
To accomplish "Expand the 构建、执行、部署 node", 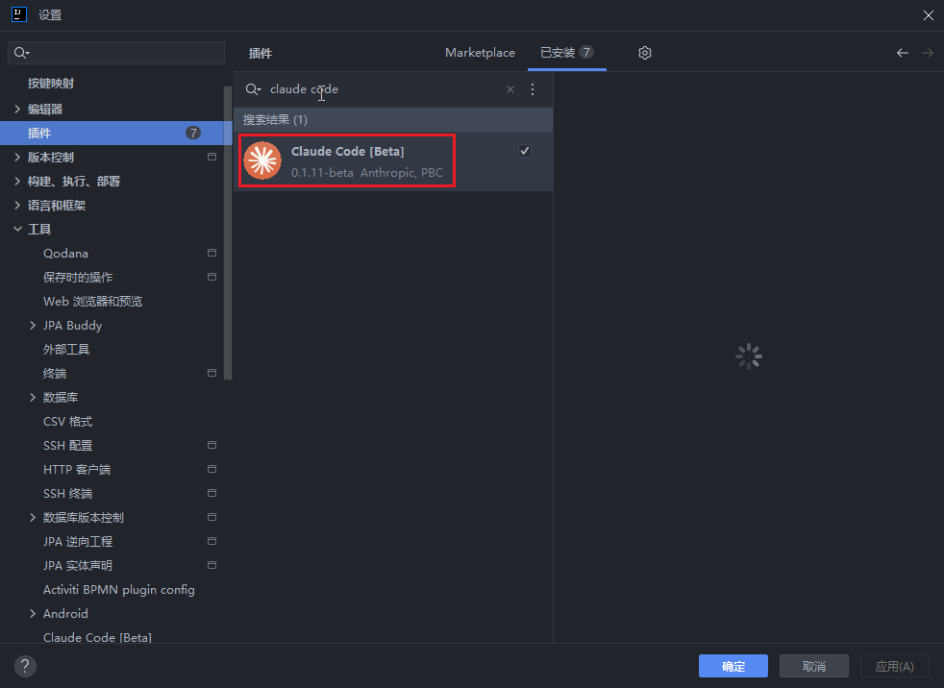I will click(17, 182).
